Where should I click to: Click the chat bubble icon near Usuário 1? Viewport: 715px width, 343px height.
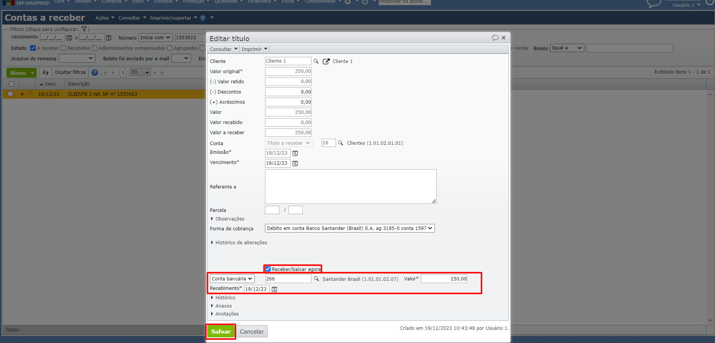pos(654,4)
